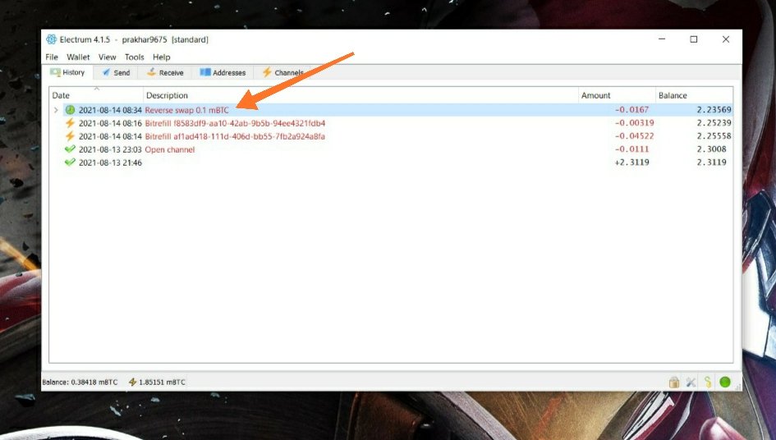776x440 pixels.
Task: Select the date 2021-08-13 23:03
Action: pyautogui.click(x=110, y=149)
